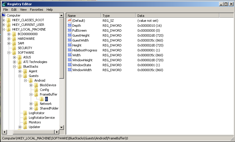This screenshot has height=142, width=235.
Task: Click the SECURITY folder icon
Action: coord(14,48)
